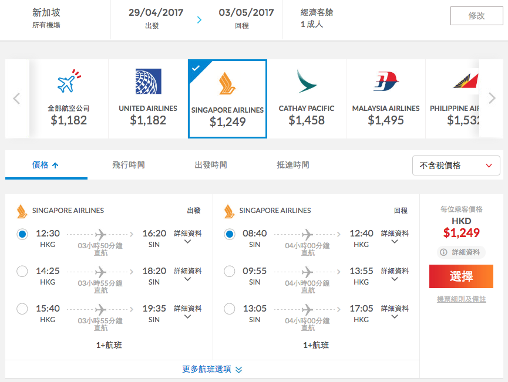Click the Cathay Pacific brushwing logo
Image resolution: width=508 pixels, height=382 pixels.
307,81
